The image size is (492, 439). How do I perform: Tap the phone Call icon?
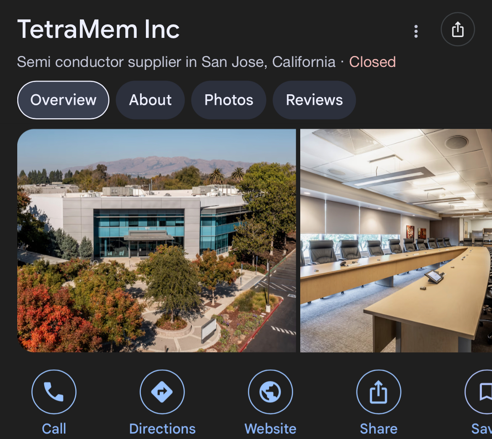pos(54,392)
